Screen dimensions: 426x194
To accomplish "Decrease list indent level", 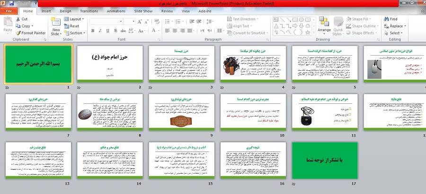I will pyautogui.click(x=192, y=21).
